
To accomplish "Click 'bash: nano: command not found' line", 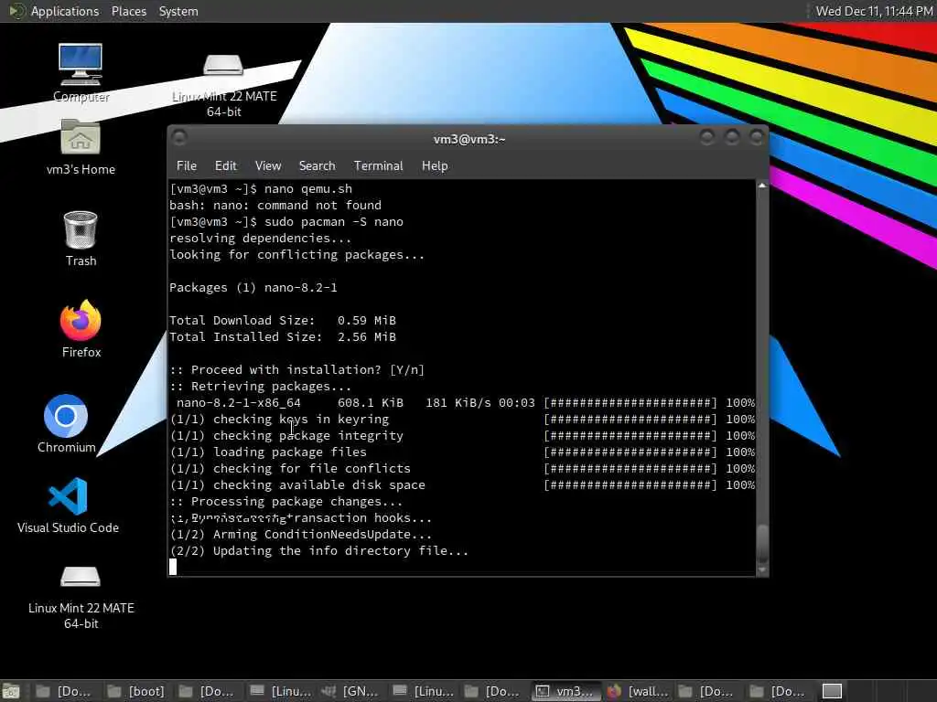I will (275, 206).
